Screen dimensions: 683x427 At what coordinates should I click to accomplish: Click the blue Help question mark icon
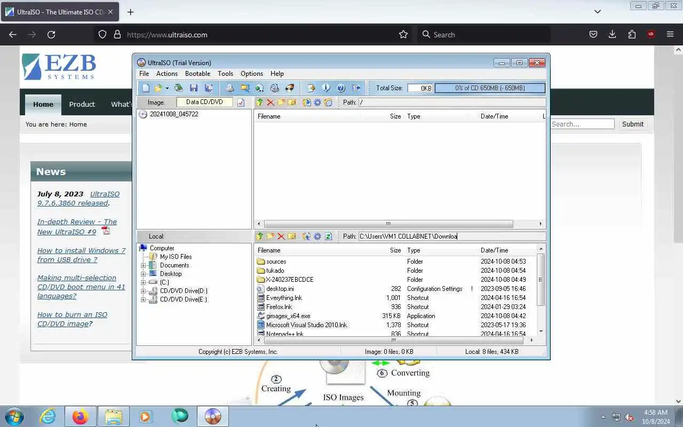[341, 88]
